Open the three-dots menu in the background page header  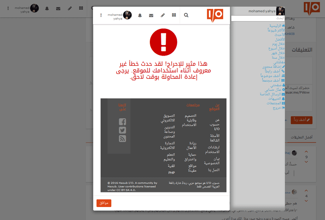8,8
